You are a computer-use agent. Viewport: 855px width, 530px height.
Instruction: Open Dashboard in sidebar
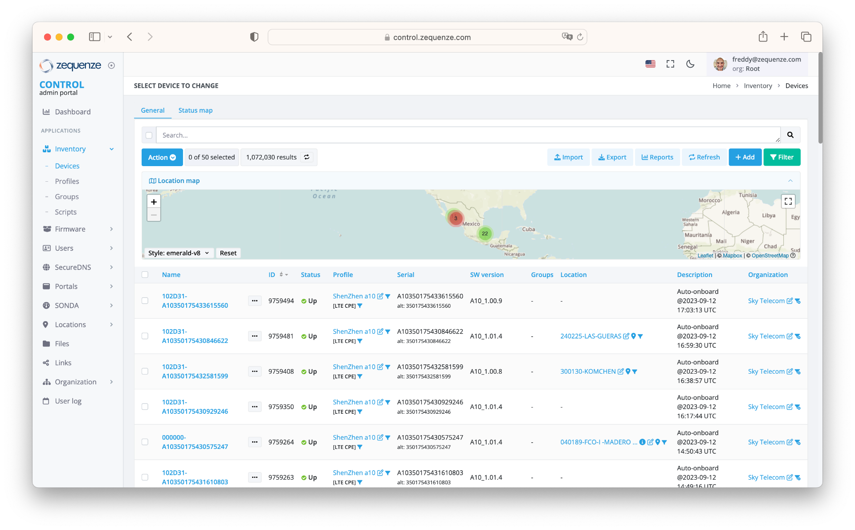[73, 112]
